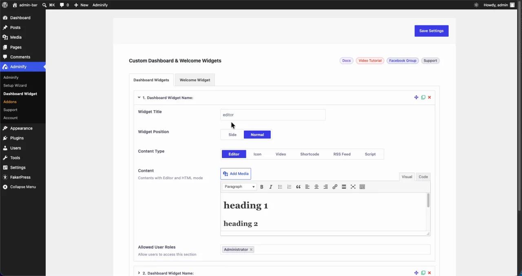Open the Howdy, admin account menu

pyautogui.click(x=499, y=5)
